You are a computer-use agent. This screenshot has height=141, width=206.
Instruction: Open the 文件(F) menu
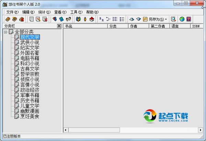(12, 12)
